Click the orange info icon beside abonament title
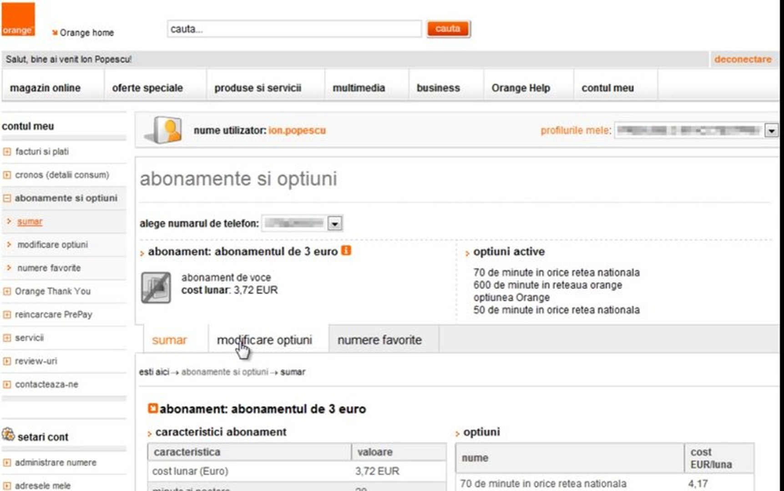Screen dimensions: 784x491 tap(346, 251)
